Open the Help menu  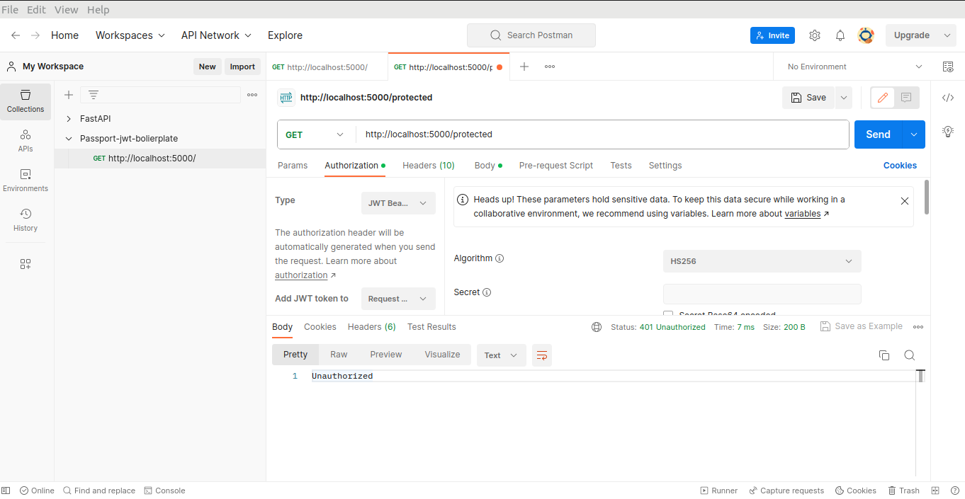pyautogui.click(x=98, y=10)
